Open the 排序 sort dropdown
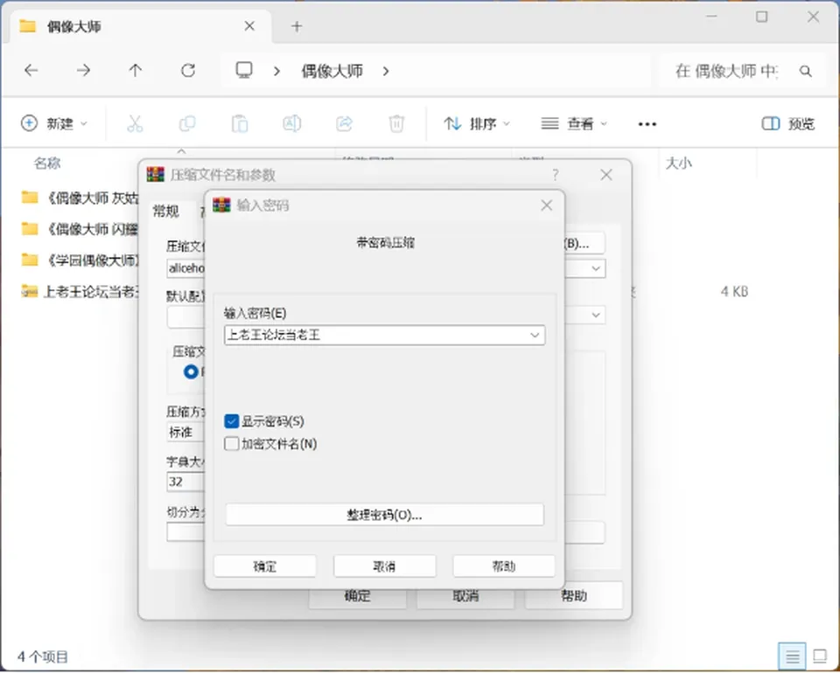The image size is (840, 673). coord(477,124)
